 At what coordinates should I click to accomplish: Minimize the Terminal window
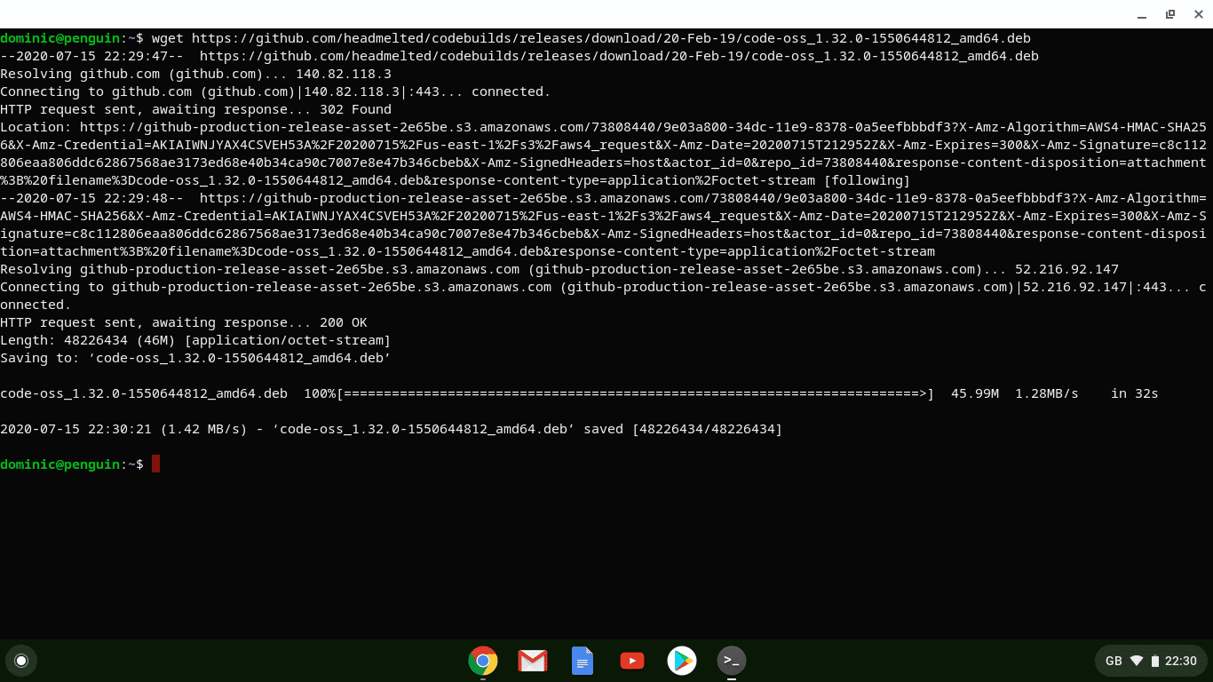[x=1142, y=15]
